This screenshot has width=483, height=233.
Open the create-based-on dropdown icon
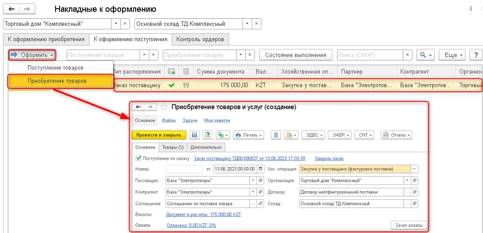(x=223, y=135)
